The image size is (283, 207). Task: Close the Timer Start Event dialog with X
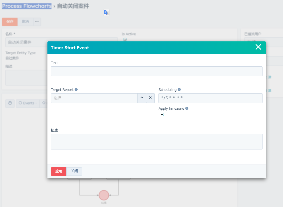point(258,47)
